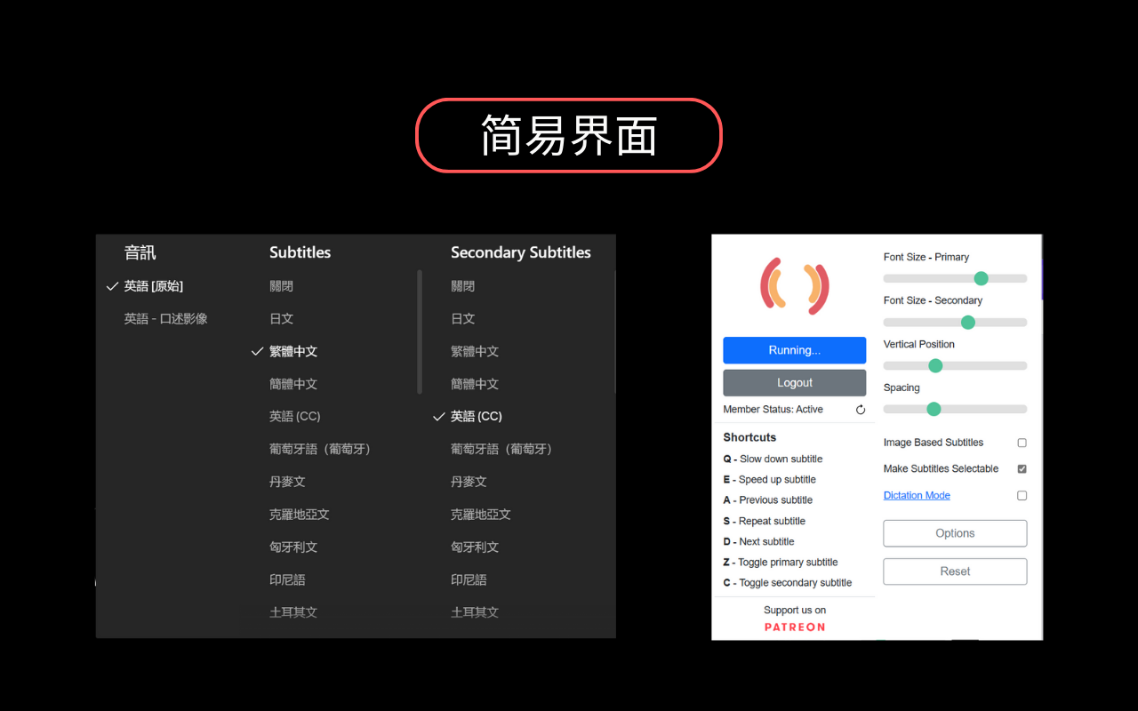1138x711 pixels.
Task: Select 印尼語 under Subtitles
Action: (287, 579)
